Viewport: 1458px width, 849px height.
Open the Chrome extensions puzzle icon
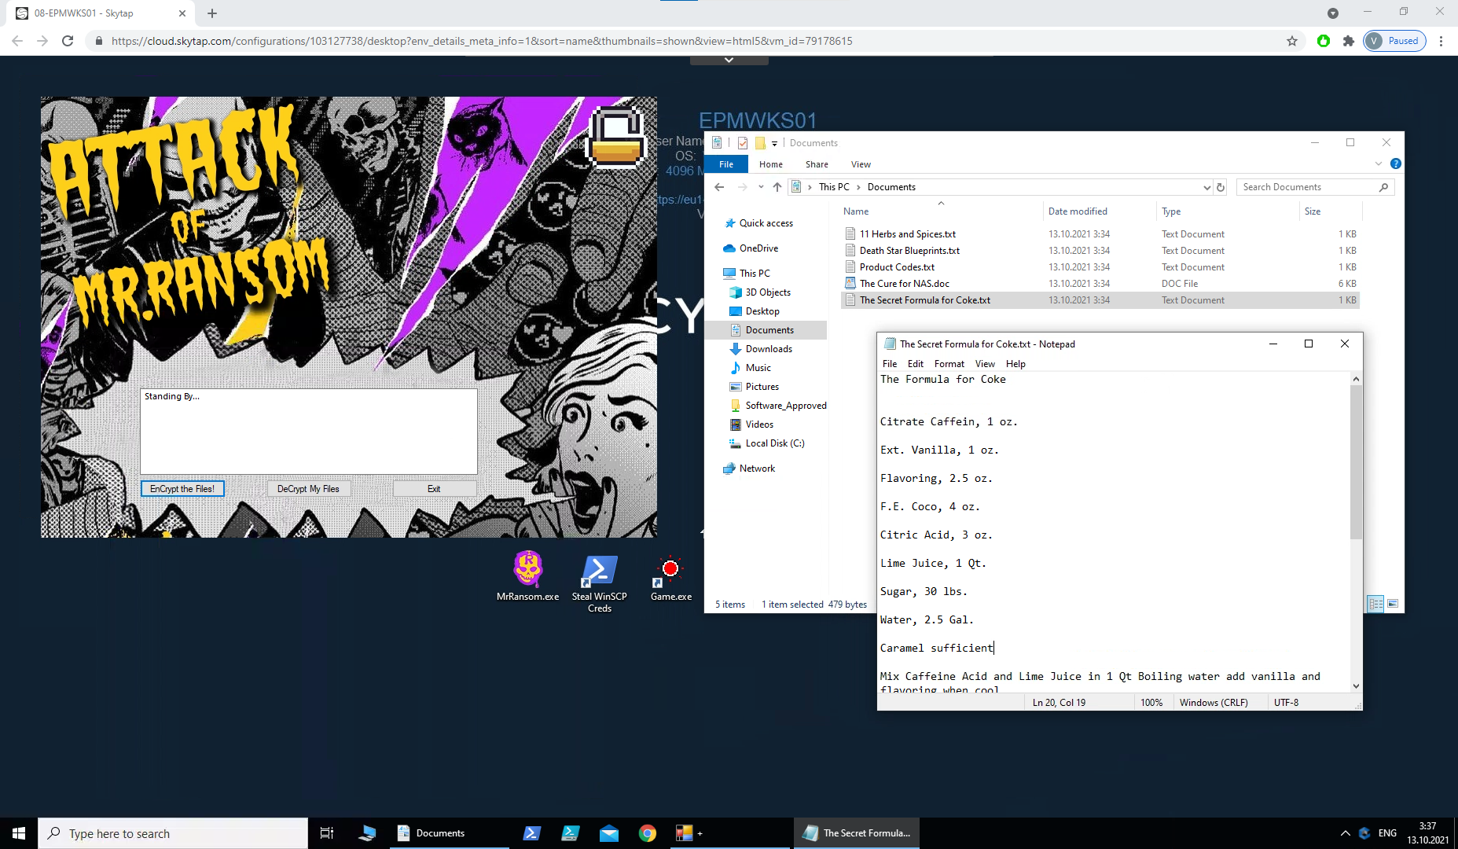click(1349, 41)
